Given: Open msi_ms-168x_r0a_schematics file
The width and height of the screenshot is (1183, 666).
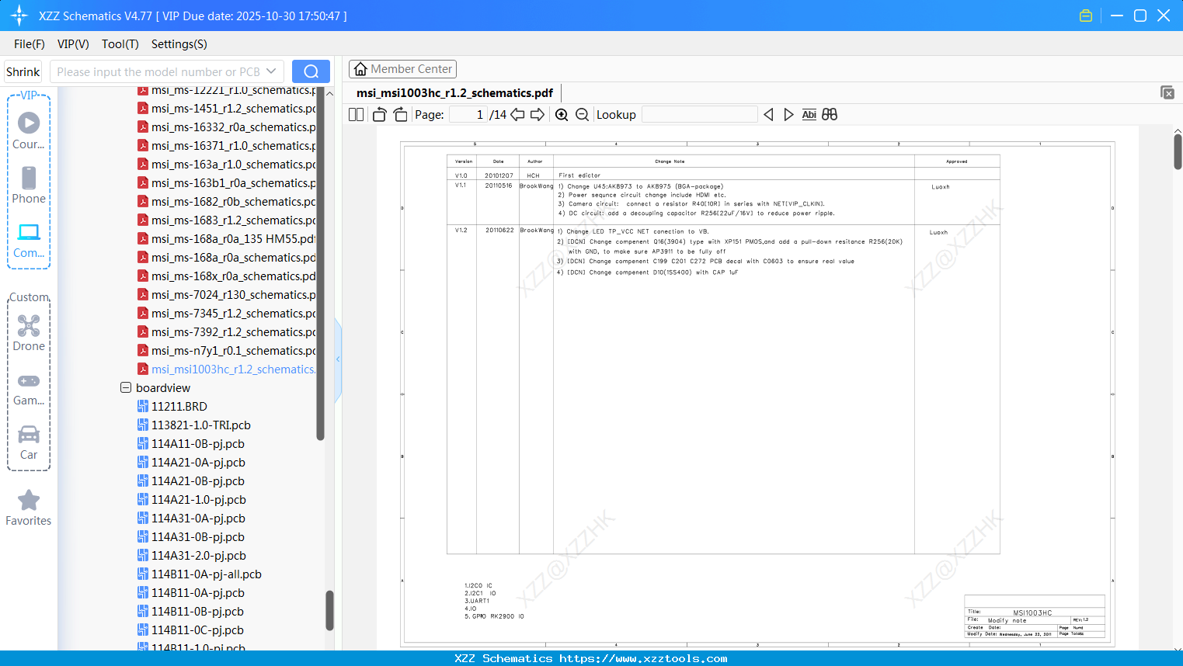Looking at the screenshot, I should 227,276.
